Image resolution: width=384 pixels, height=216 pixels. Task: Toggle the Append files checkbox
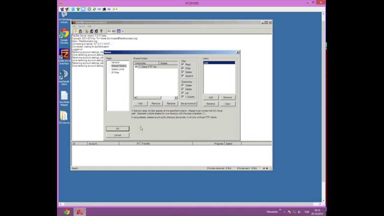182,76
